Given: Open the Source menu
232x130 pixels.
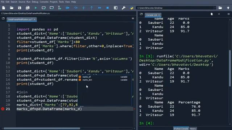Looking at the screenshot, I should coord(22,2).
